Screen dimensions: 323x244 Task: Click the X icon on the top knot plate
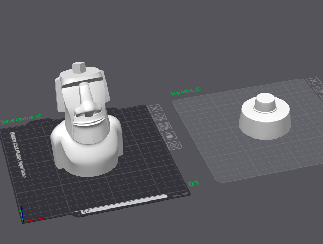[x=314, y=81]
